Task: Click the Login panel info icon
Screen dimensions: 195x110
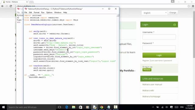Action: (175, 25)
